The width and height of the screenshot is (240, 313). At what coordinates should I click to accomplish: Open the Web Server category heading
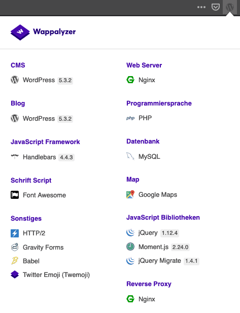[144, 65]
